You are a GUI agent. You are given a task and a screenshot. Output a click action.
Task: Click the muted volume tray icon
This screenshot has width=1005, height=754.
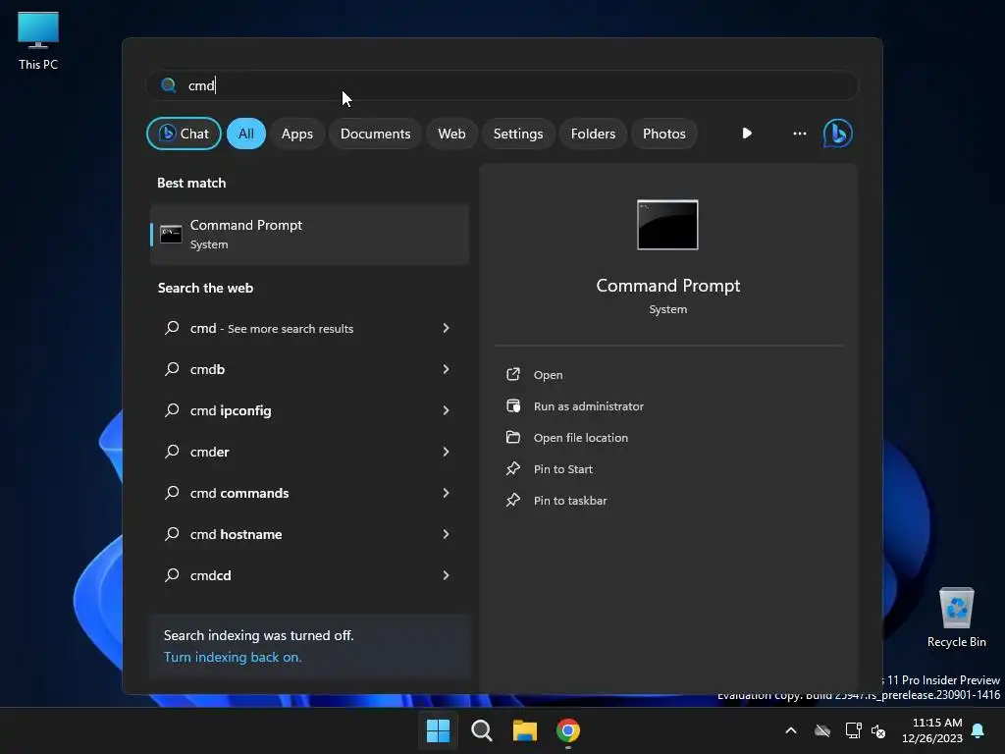(x=878, y=730)
